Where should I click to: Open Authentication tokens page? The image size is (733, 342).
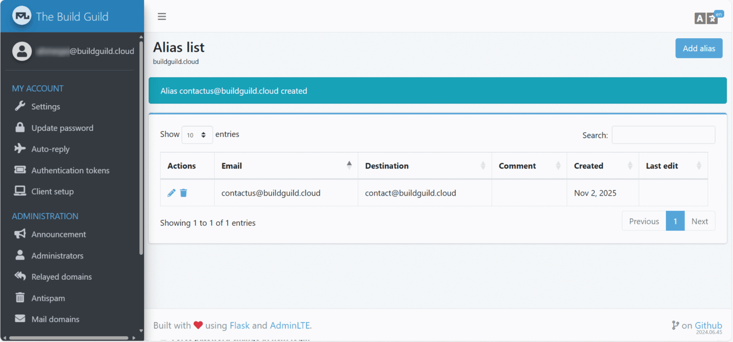70,170
